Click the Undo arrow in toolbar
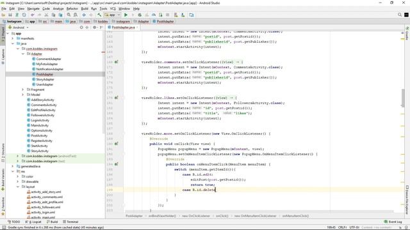The image size is (410, 230). point(33,15)
